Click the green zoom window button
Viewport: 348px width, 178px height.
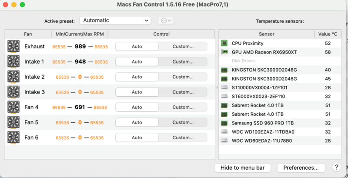[x=23, y=5]
